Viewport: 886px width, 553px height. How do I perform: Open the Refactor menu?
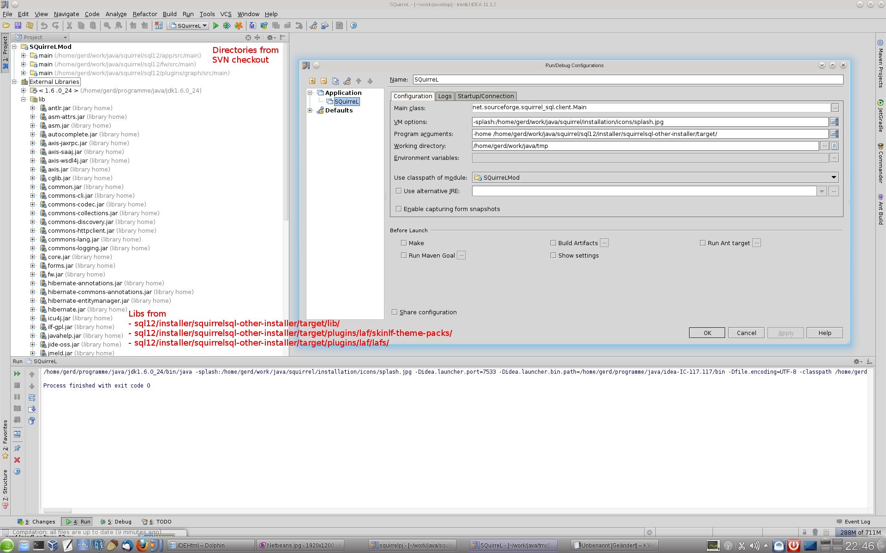click(x=144, y=14)
